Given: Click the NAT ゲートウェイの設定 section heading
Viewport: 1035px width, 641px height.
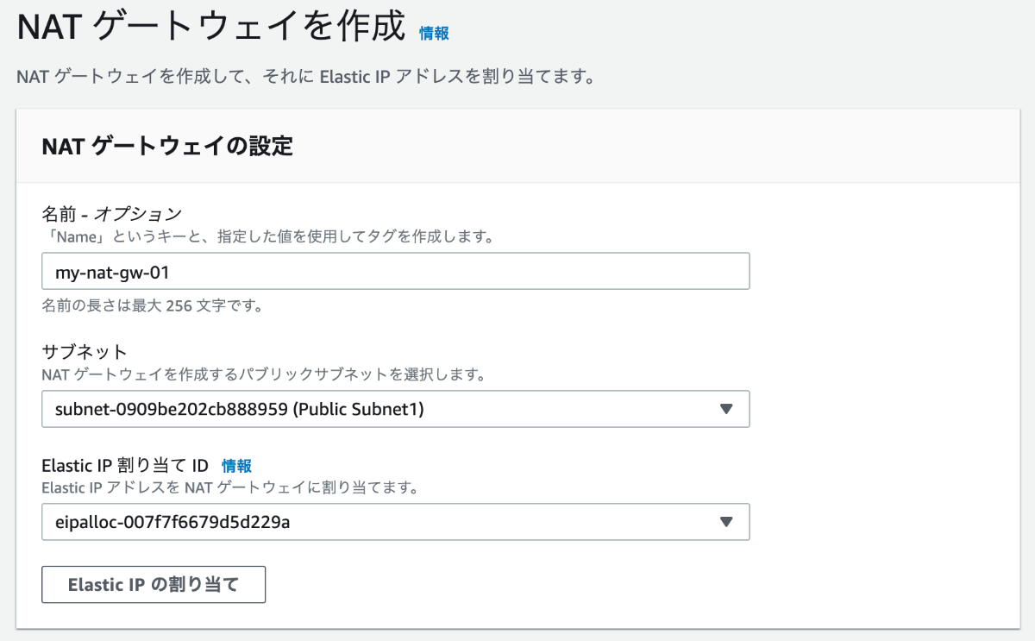Looking at the screenshot, I should click(167, 146).
